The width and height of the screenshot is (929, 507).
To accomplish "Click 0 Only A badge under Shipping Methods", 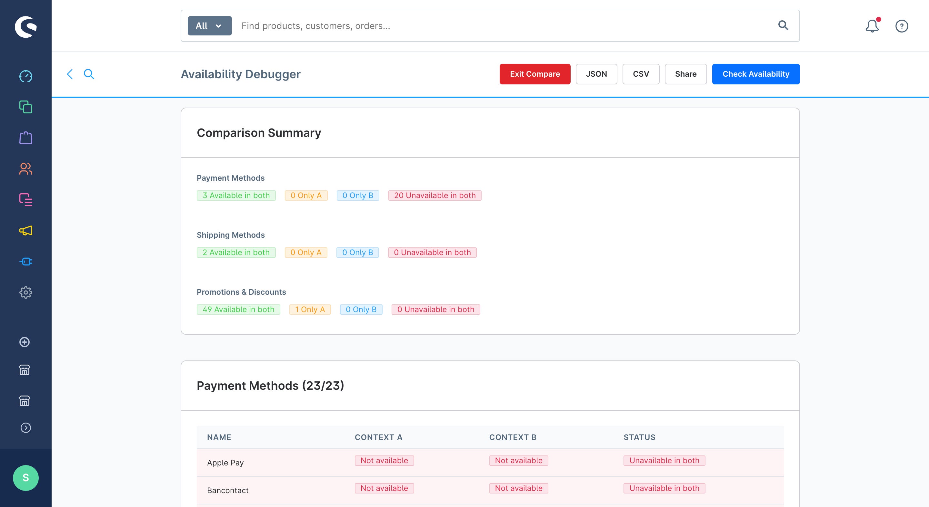I will click(x=306, y=253).
